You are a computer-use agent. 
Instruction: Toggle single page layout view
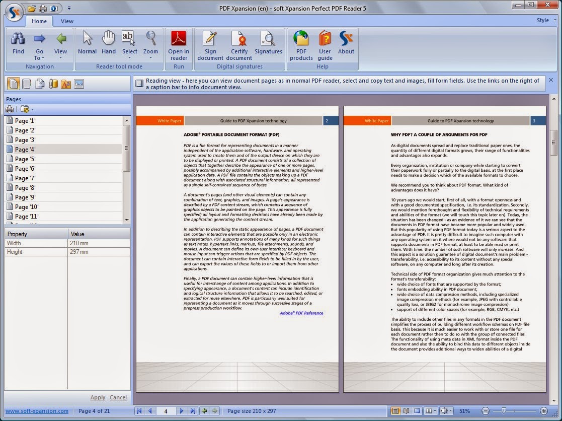pyautogui.click(x=395, y=410)
